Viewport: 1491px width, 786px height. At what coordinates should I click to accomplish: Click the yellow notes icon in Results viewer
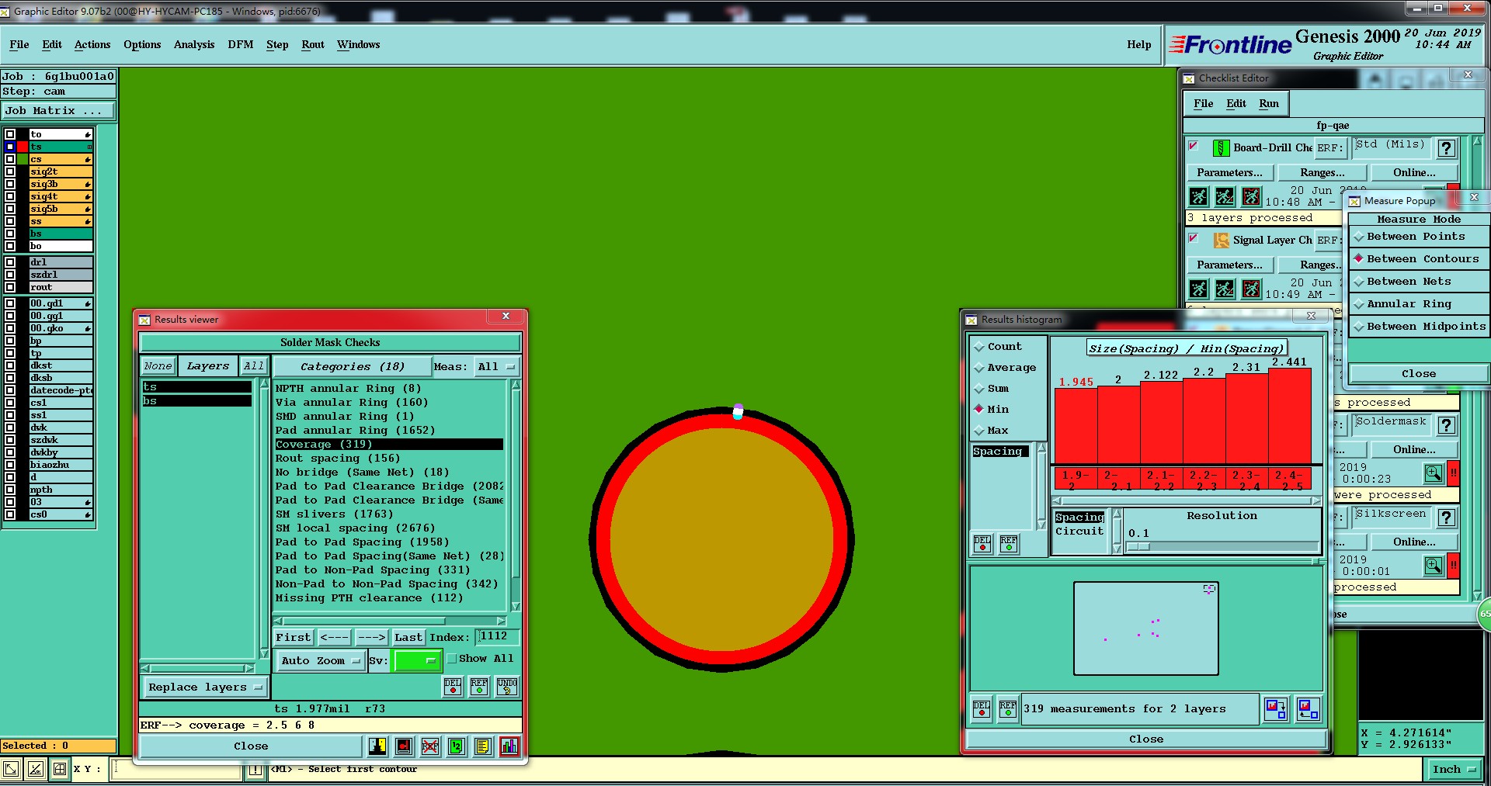[x=483, y=746]
